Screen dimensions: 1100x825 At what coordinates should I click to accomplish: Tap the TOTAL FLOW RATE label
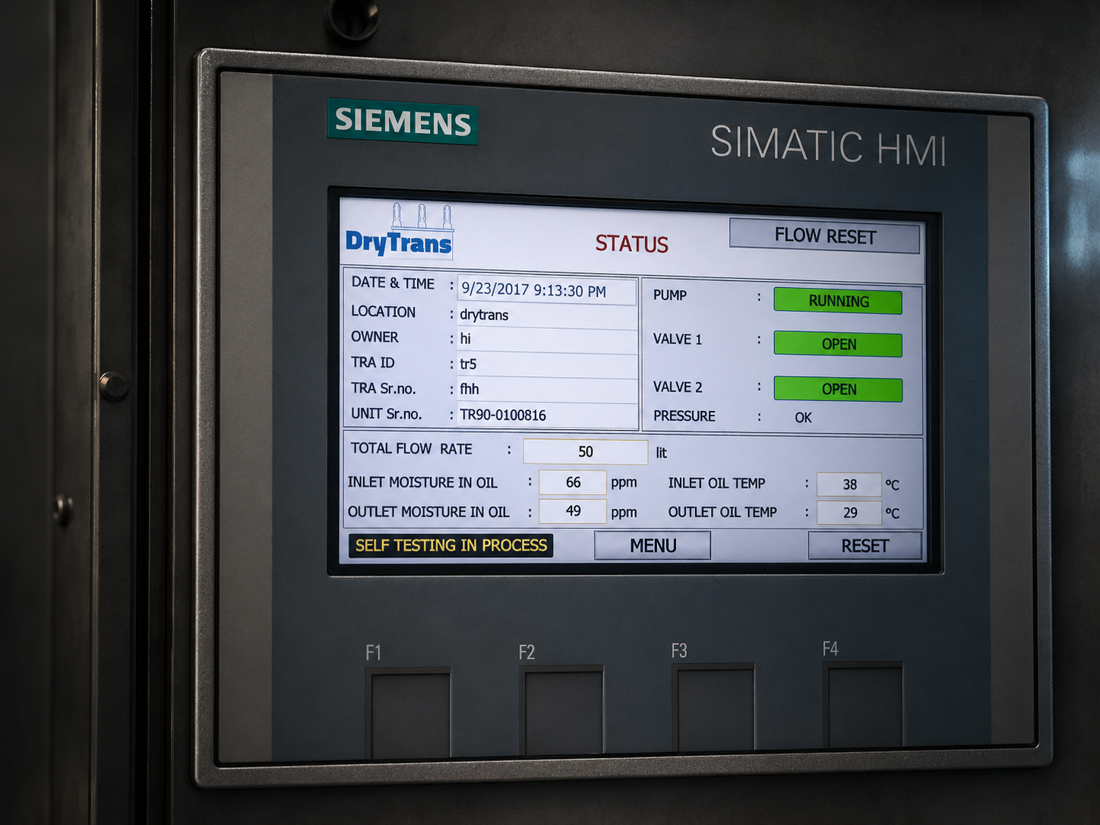pos(411,449)
